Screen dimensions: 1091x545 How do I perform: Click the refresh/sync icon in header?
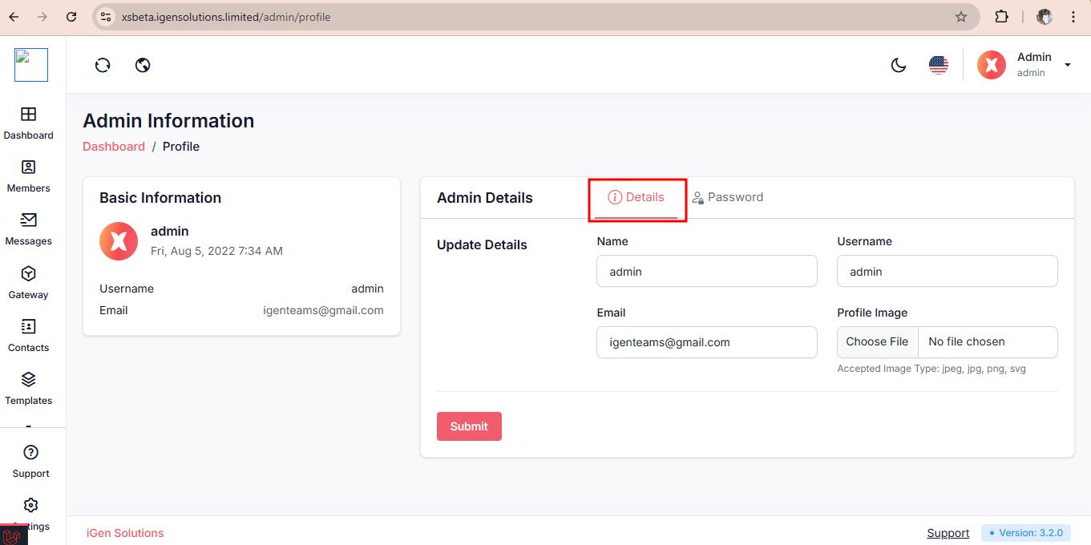tap(103, 65)
